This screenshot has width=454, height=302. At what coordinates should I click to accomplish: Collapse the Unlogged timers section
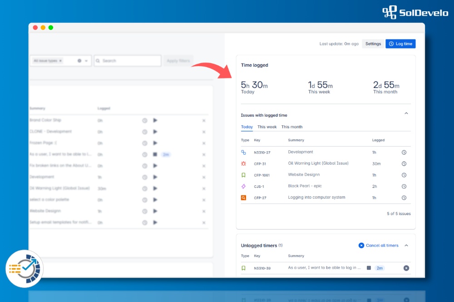[x=406, y=245]
